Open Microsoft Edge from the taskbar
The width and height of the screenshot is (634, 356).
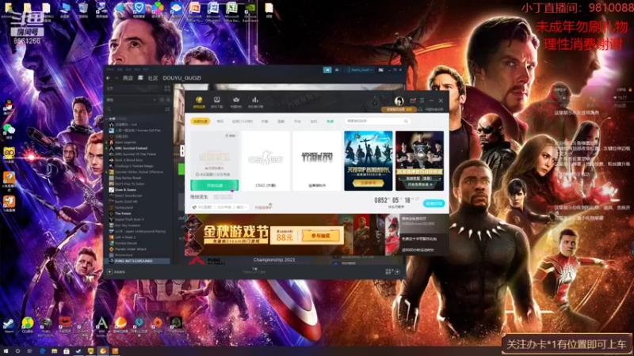pos(42,351)
